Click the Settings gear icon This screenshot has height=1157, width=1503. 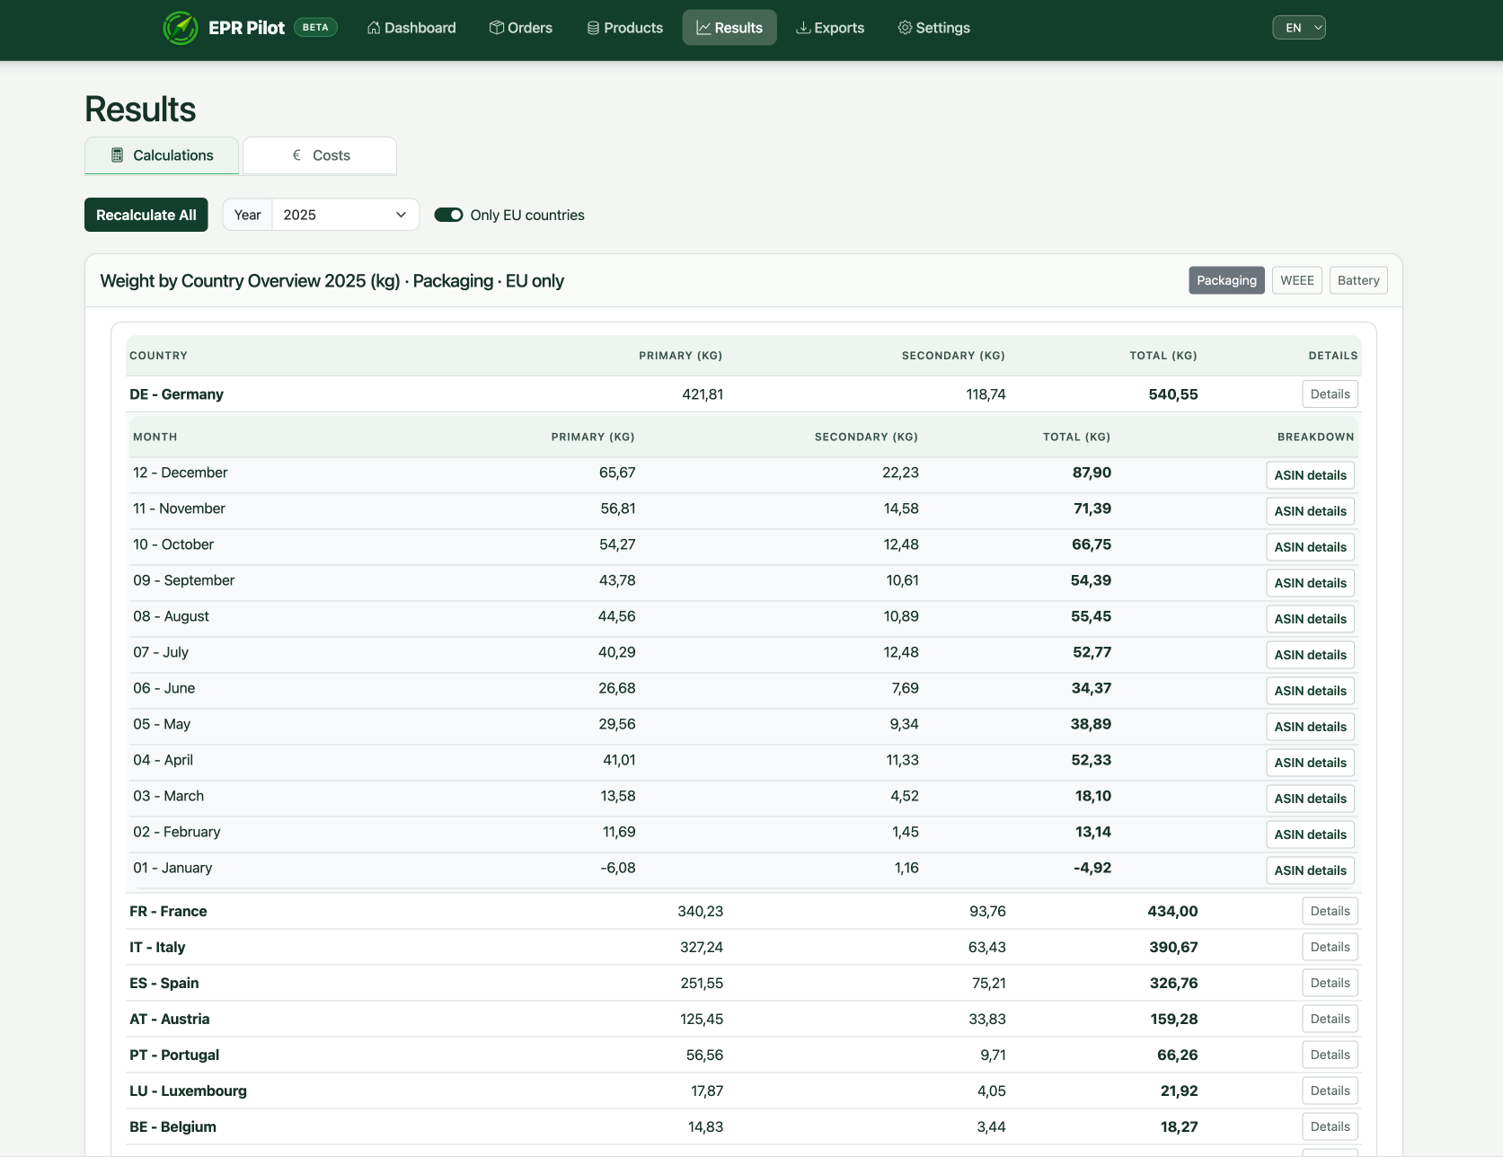(905, 28)
